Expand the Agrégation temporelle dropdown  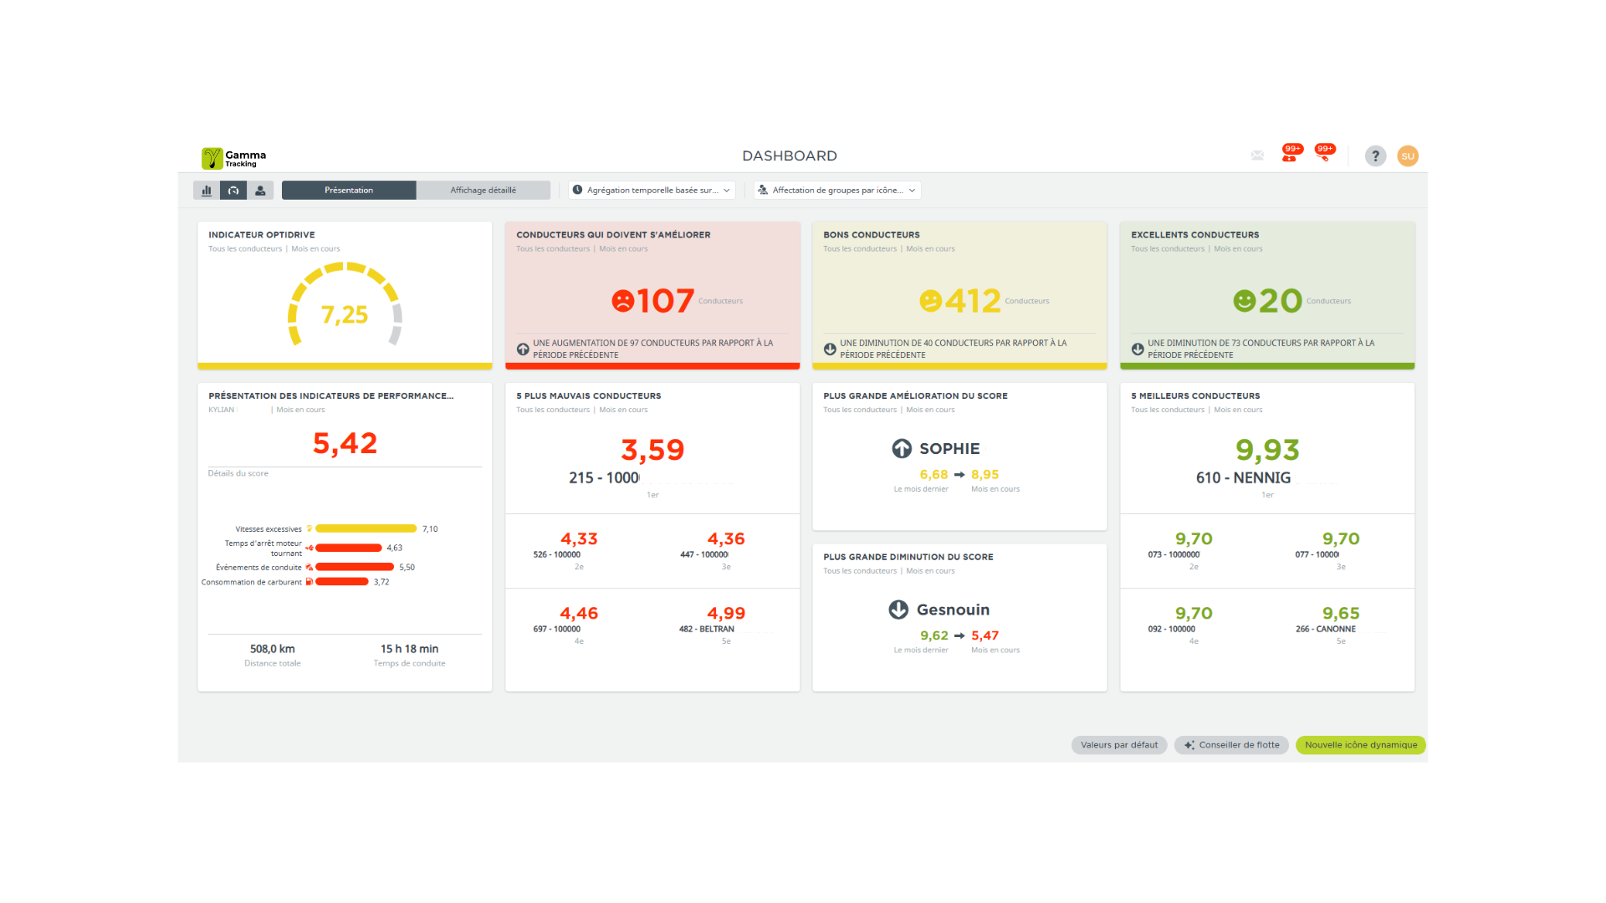(x=652, y=191)
